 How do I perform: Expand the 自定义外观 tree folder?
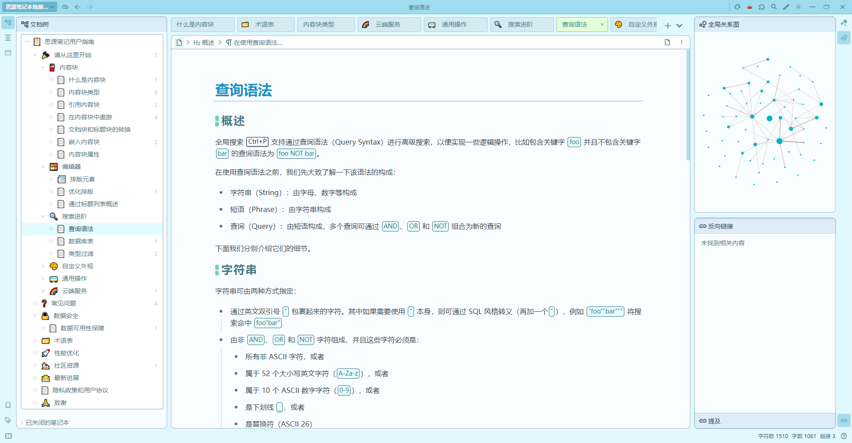point(43,266)
